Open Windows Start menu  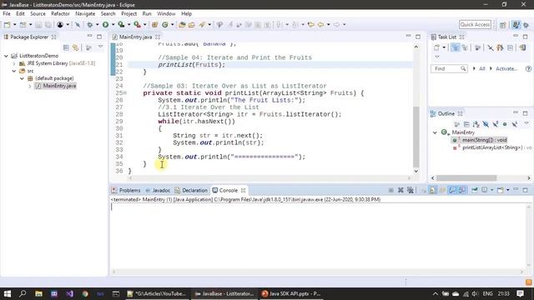click(8, 293)
